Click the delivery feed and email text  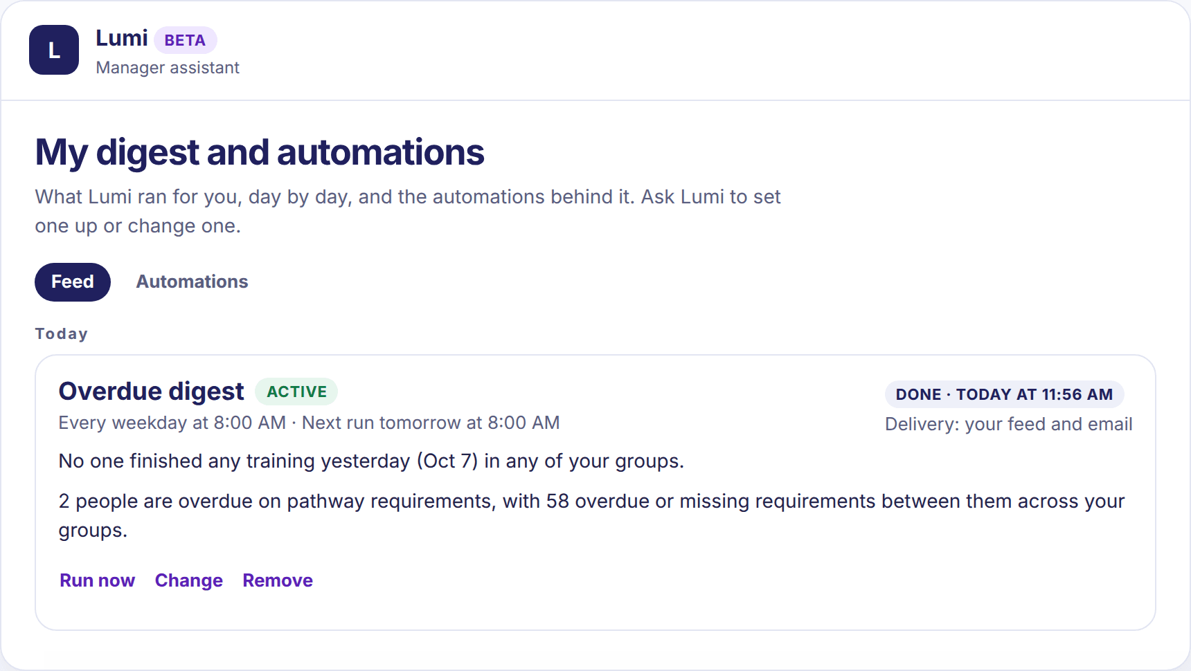pos(1009,424)
